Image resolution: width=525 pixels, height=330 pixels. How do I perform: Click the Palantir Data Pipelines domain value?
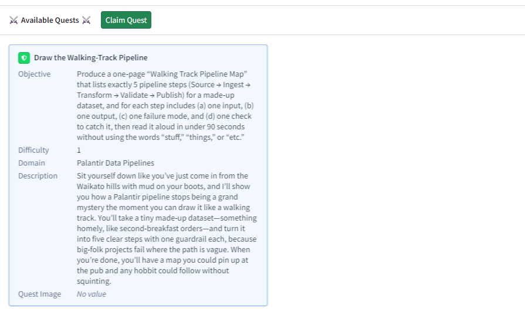116,163
